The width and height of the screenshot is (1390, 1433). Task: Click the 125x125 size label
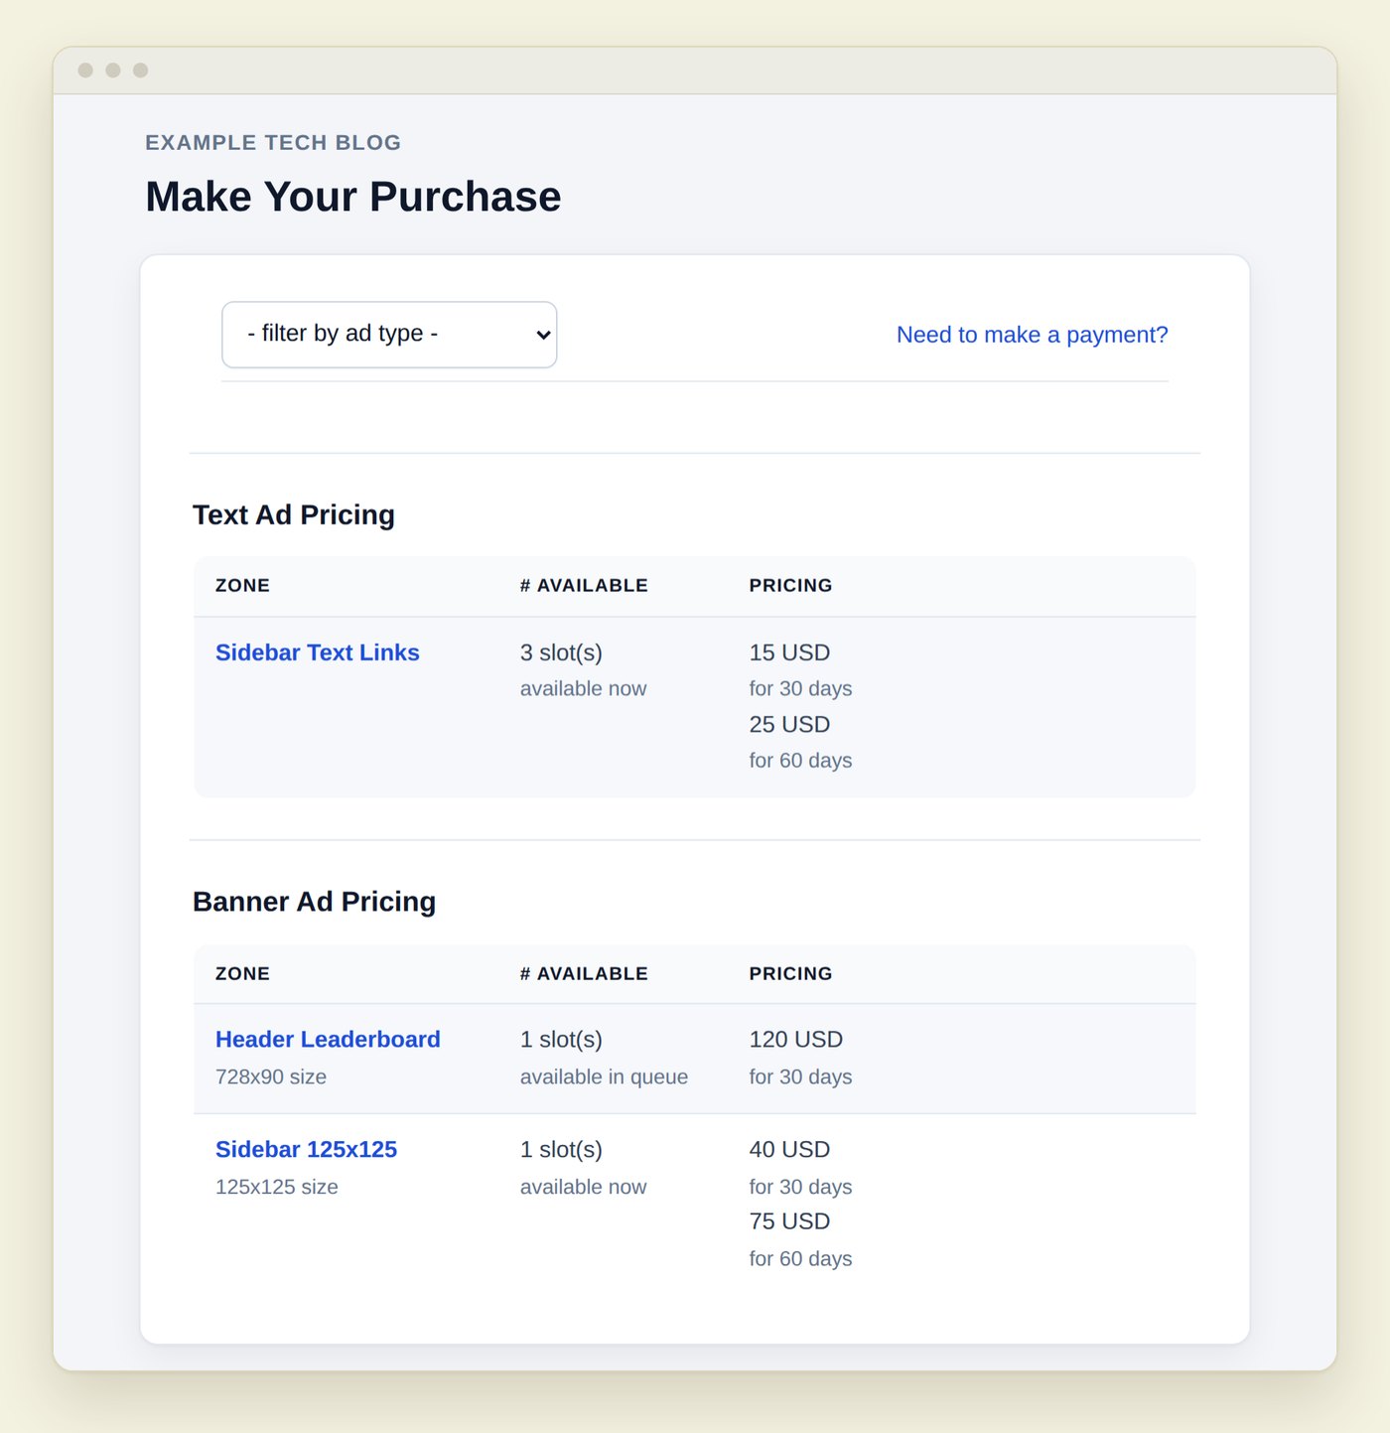[277, 1187]
